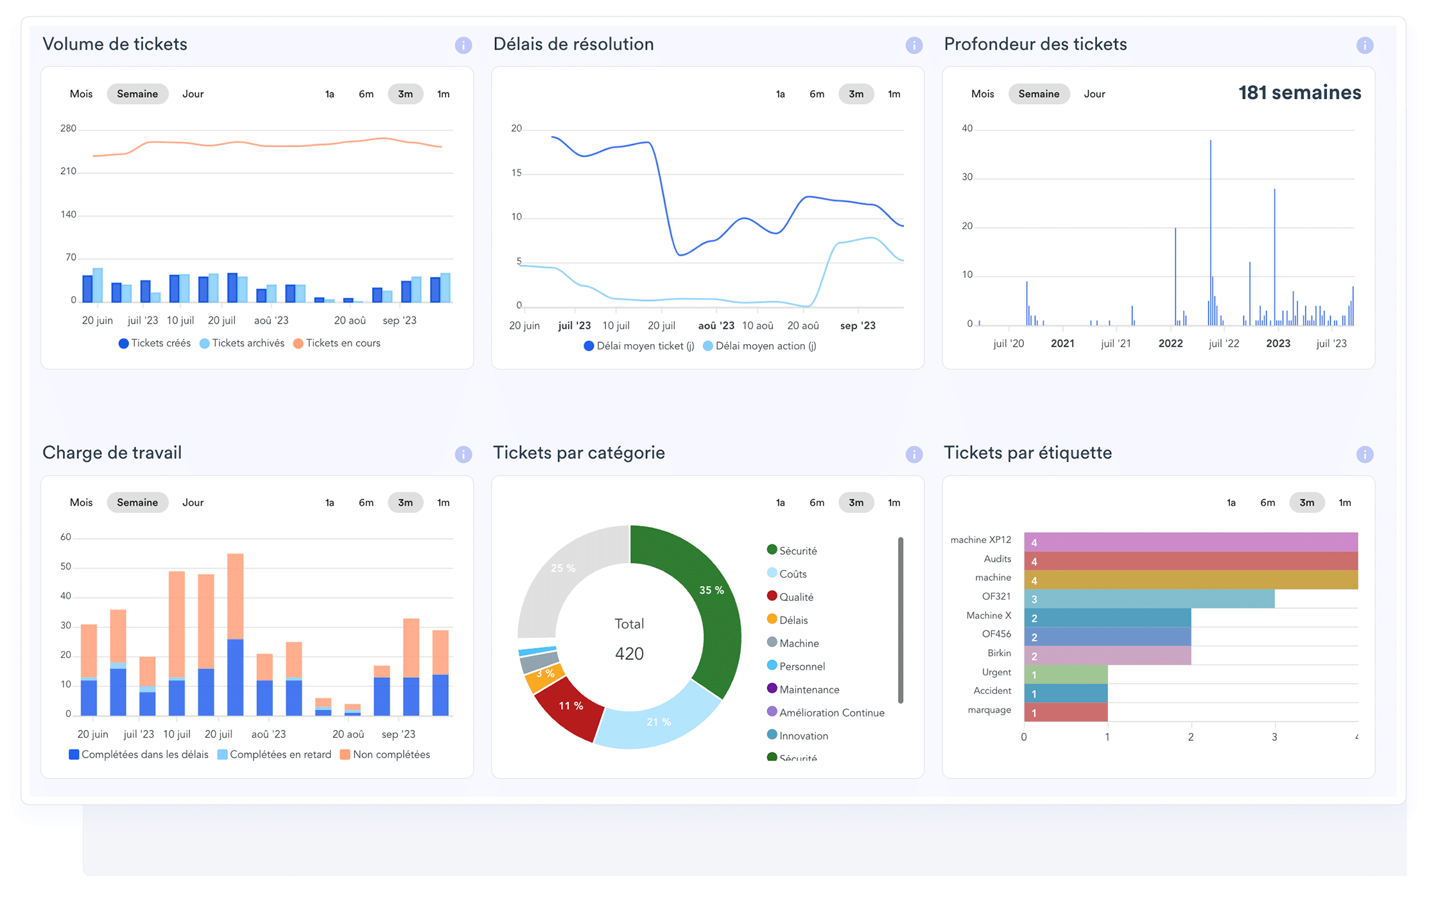The height and width of the screenshot is (900, 1429).
Task: Switch Profondeur des tickets to Jour
Action: [1094, 94]
